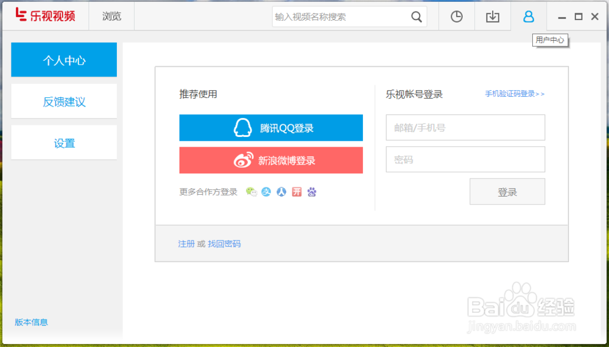
Task: Click the 找回密码 link
Action: pyautogui.click(x=224, y=244)
